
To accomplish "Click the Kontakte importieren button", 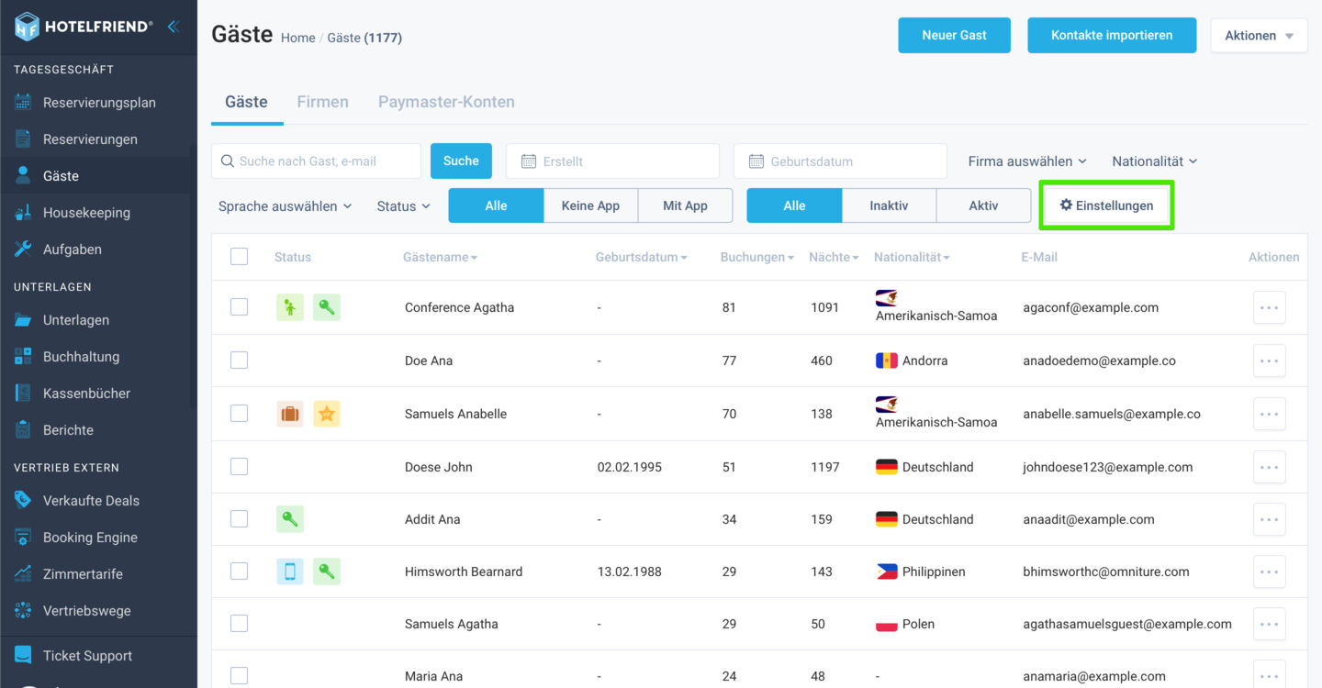I will (x=1112, y=36).
